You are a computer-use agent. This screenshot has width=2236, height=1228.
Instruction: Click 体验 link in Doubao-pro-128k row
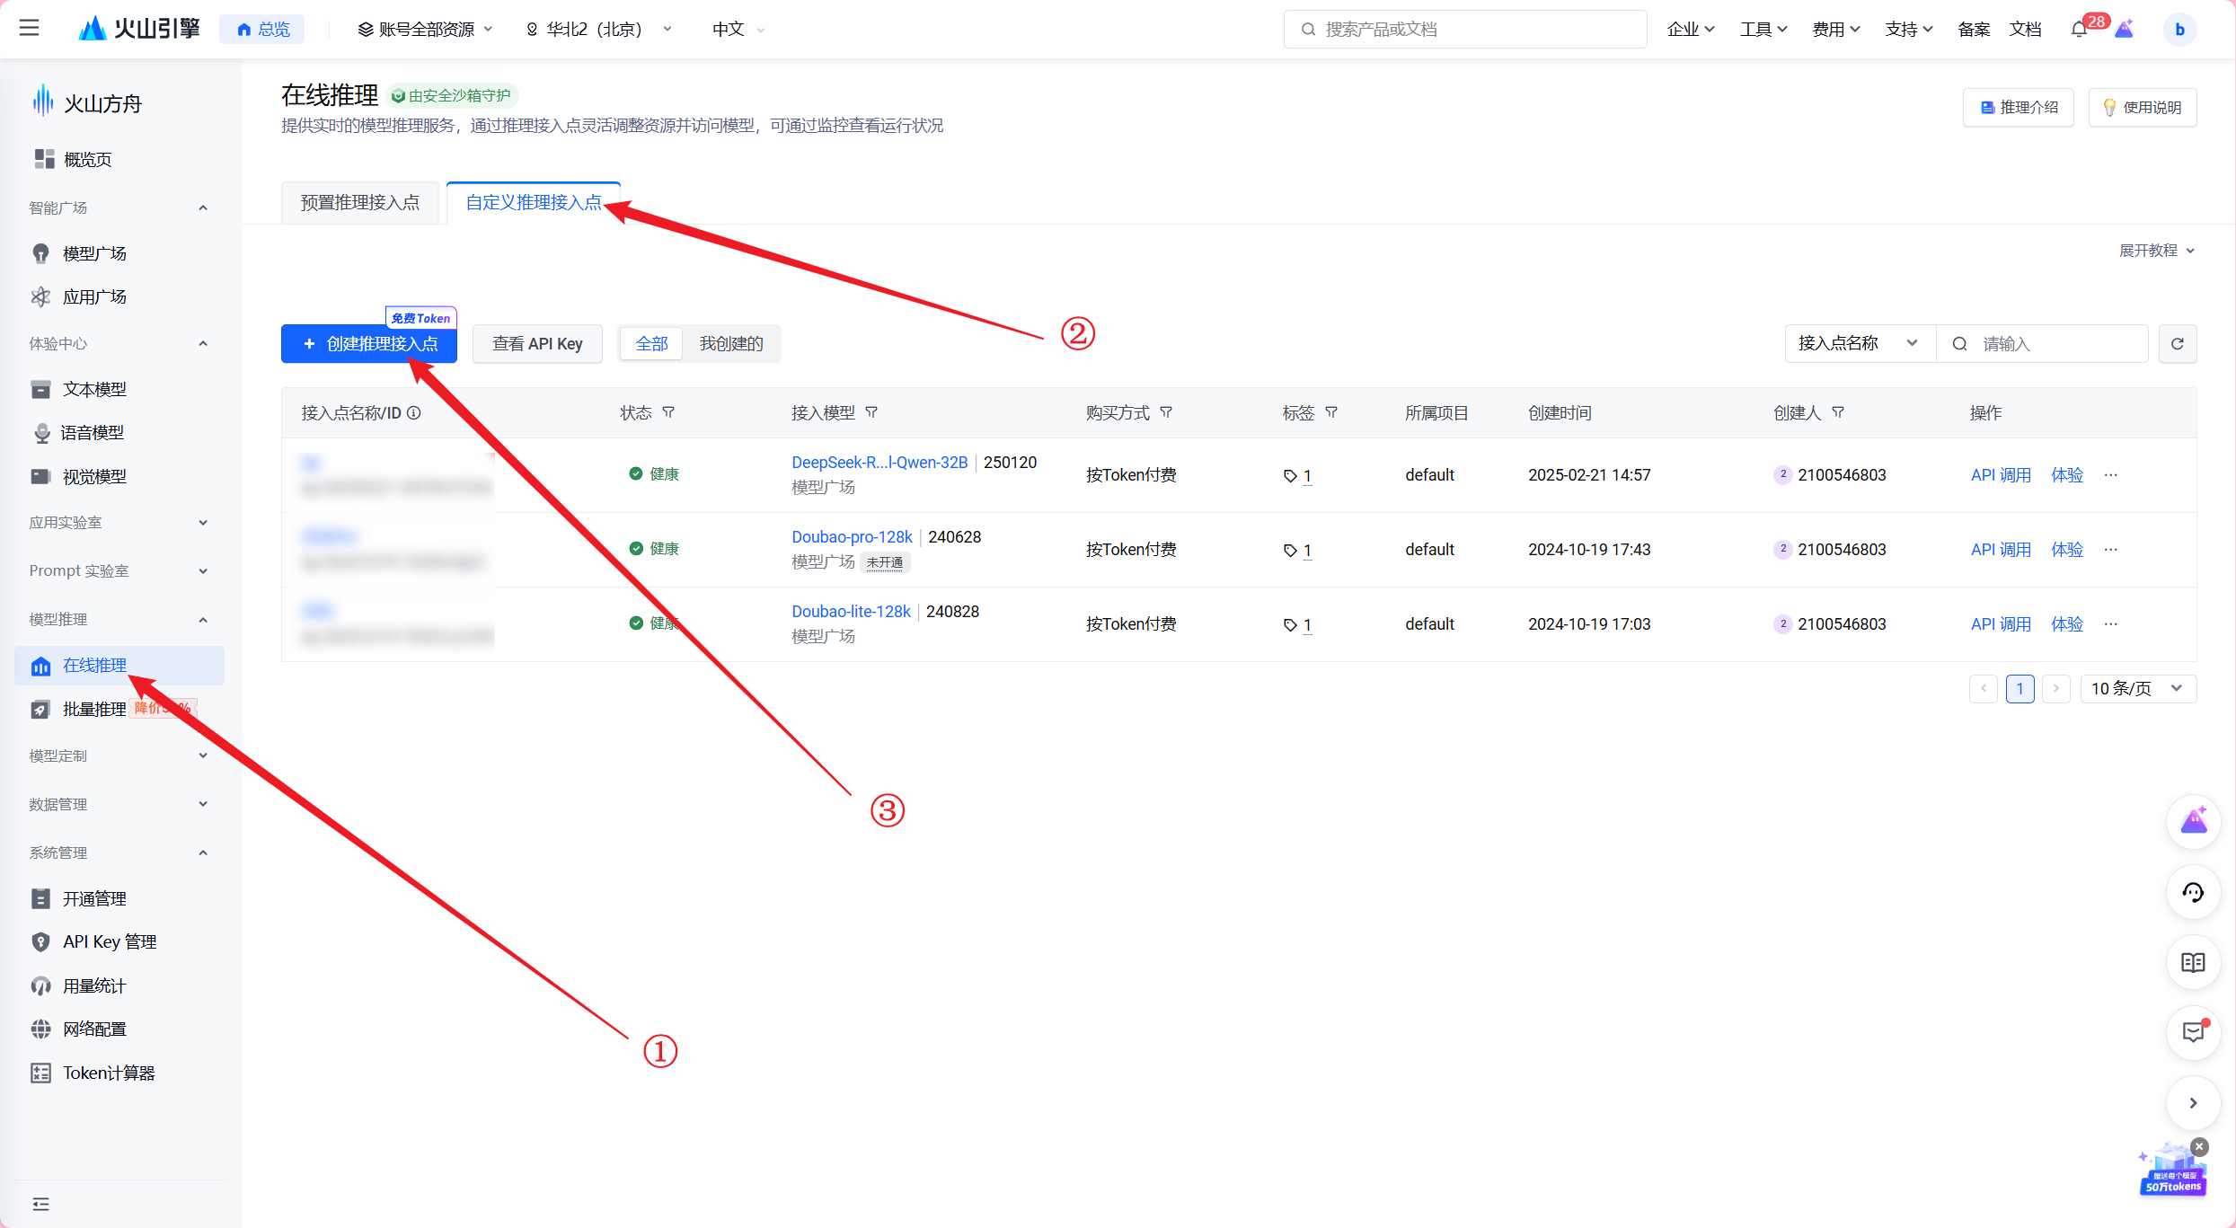[2067, 549]
